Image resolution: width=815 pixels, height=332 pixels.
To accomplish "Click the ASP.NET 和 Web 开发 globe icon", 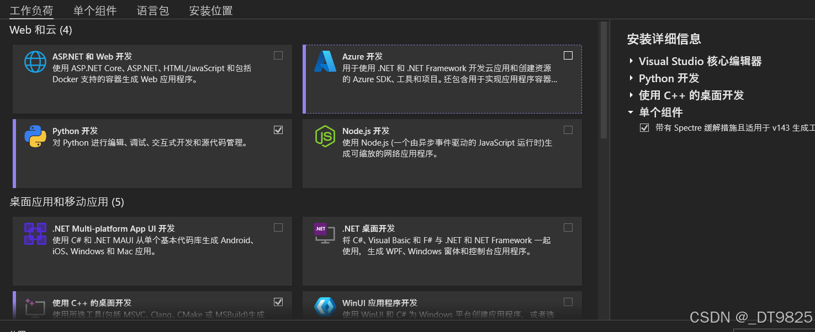I will click(x=35, y=61).
